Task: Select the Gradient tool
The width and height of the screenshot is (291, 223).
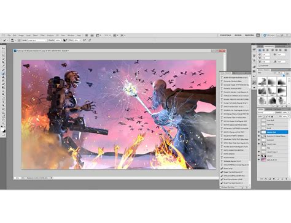Action: 3,88
